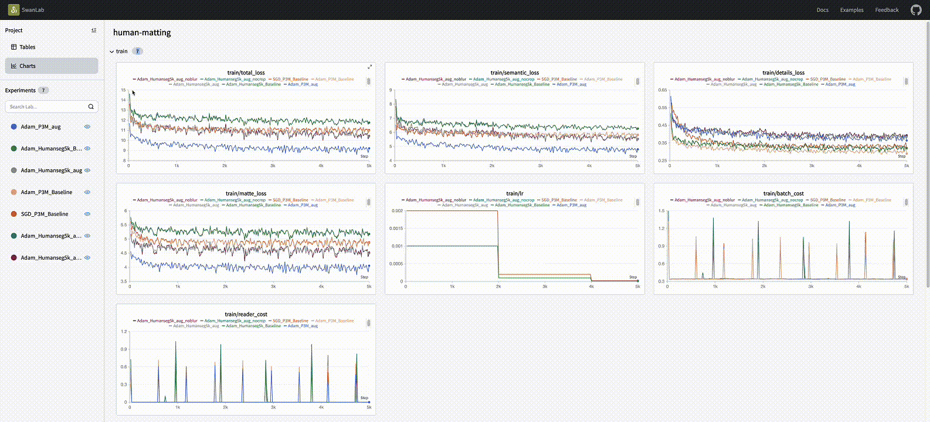This screenshot has height=422, width=930.
Task: Click the SwanLab brand name
Action: (x=33, y=10)
